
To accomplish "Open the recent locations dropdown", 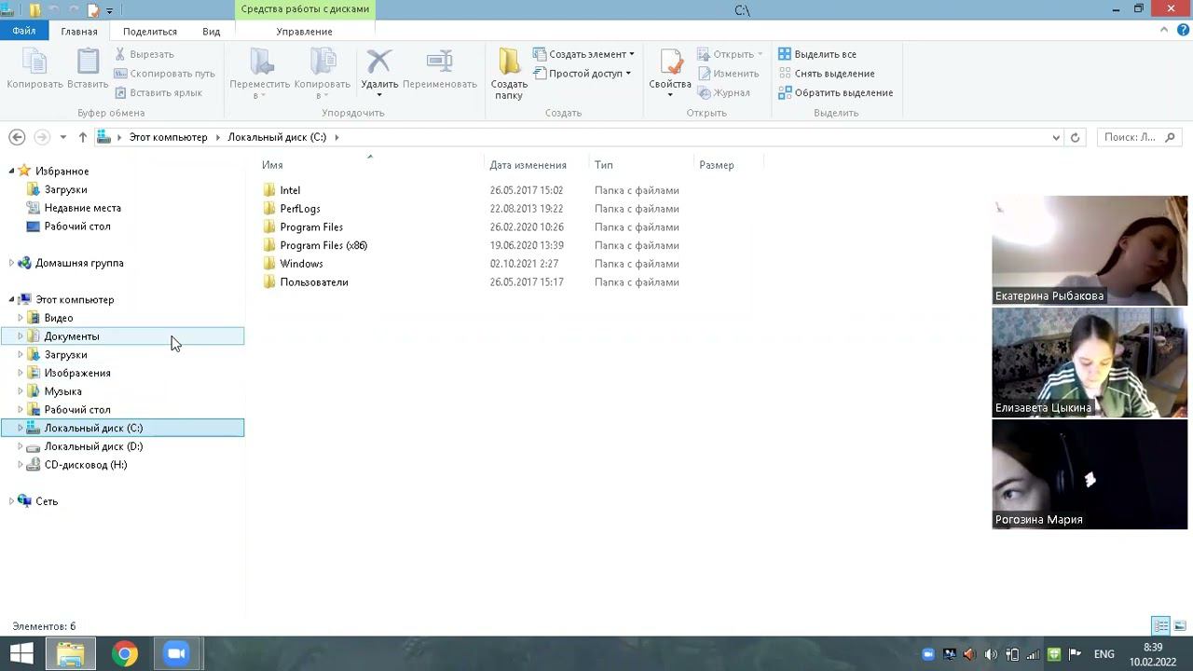I will pos(62,137).
